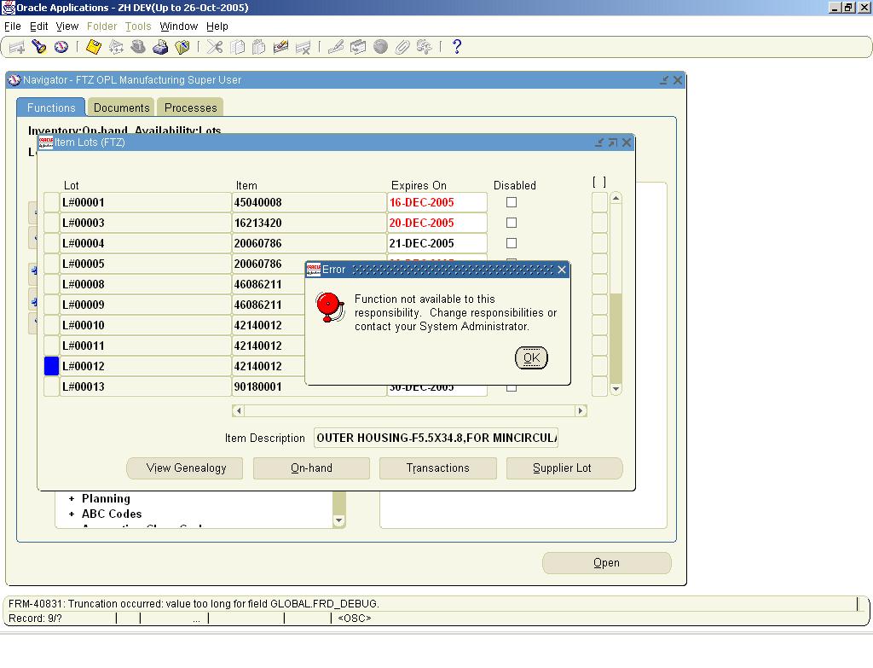Switch to the Functions tab
This screenshot has width=873, height=668.
click(50, 107)
